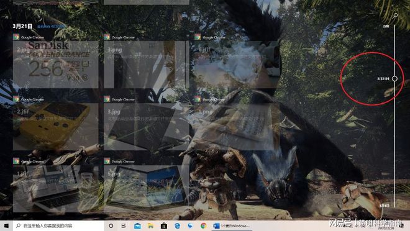Click the timeline slider handle at 3月21日
Image resolution: width=410 pixels, height=231 pixels.
point(394,78)
